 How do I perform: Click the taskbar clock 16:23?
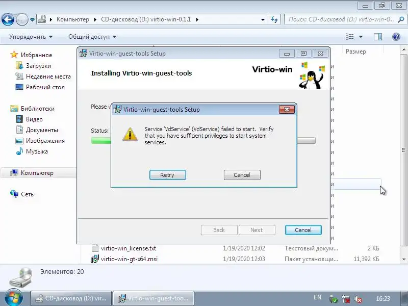(383, 298)
